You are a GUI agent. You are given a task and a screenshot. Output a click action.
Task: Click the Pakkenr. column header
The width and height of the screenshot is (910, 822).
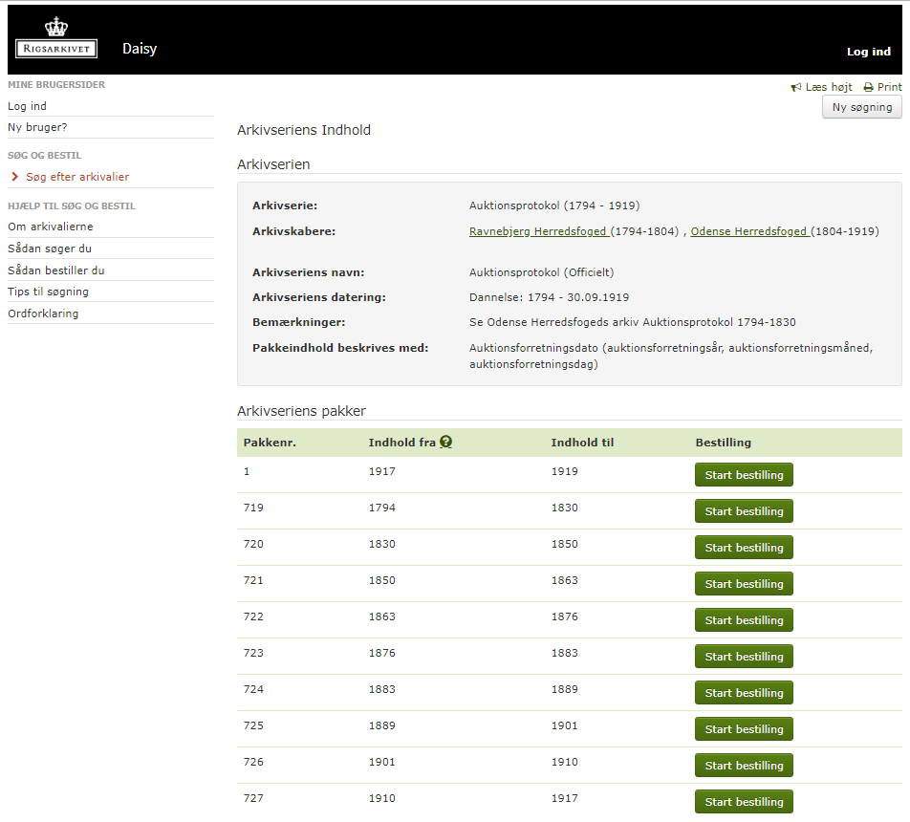[270, 443]
